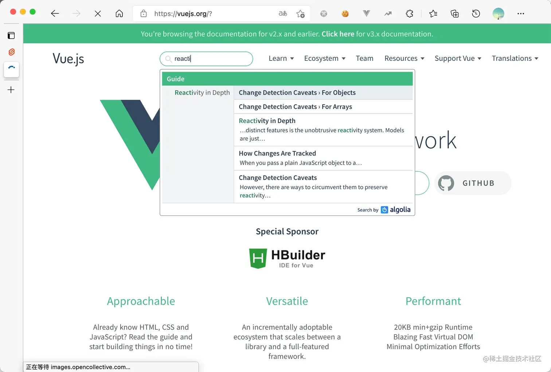The image size is (551, 372).
Task: Expand the Translations dropdown menu
Action: 515,59
